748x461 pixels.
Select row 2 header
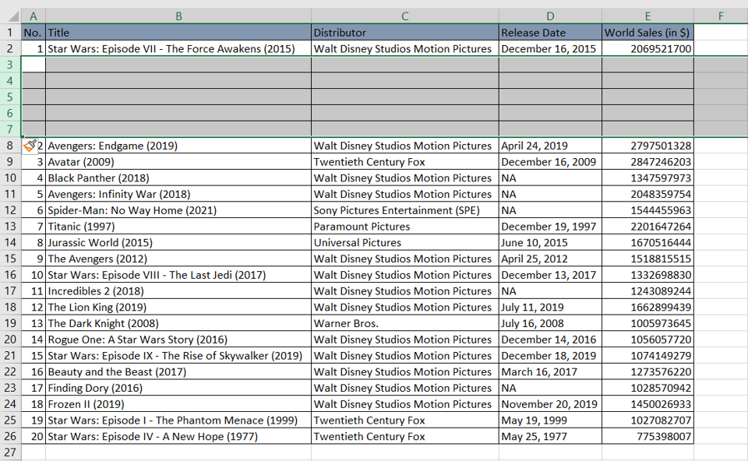(x=10, y=48)
